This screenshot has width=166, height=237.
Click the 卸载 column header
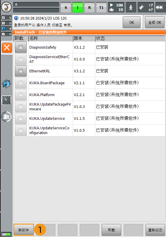pos(21,38)
